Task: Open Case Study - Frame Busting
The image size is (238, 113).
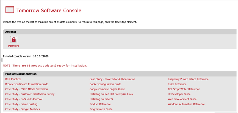Action: pos(21,104)
